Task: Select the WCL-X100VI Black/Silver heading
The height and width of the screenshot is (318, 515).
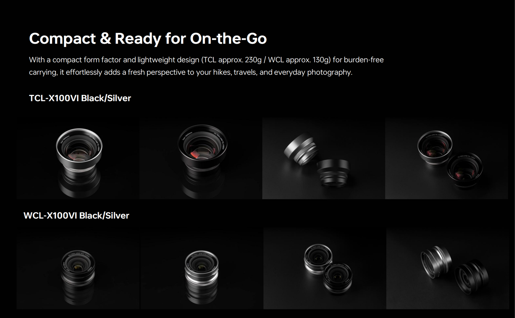Action: pyautogui.click(x=76, y=215)
